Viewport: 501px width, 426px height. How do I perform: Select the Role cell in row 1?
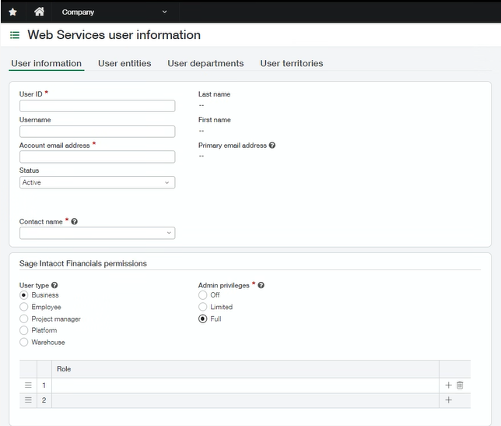pos(245,386)
